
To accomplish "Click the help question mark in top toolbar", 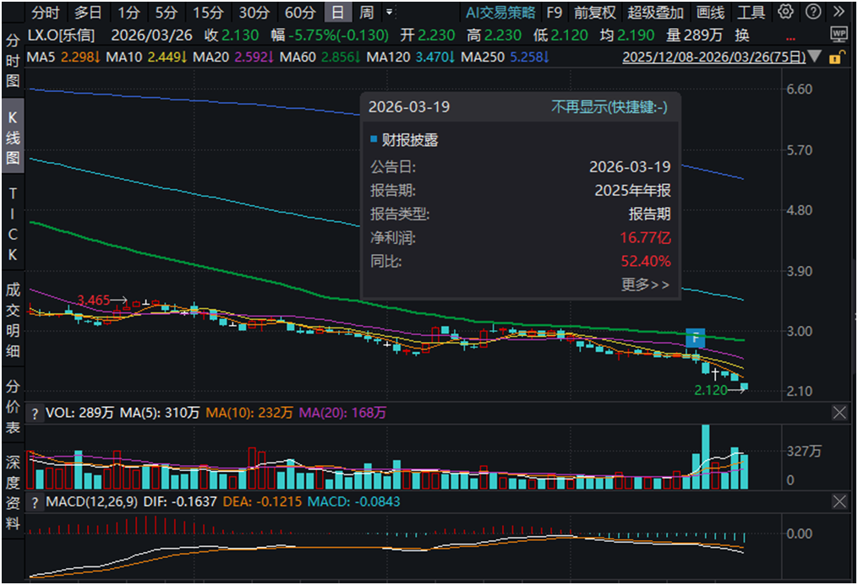I will point(812,12).
